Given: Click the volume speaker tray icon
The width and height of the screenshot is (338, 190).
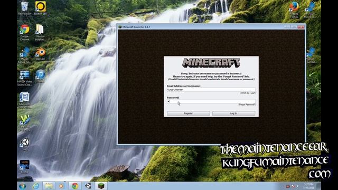Looking at the screenshot, I should [x=298, y=186].
